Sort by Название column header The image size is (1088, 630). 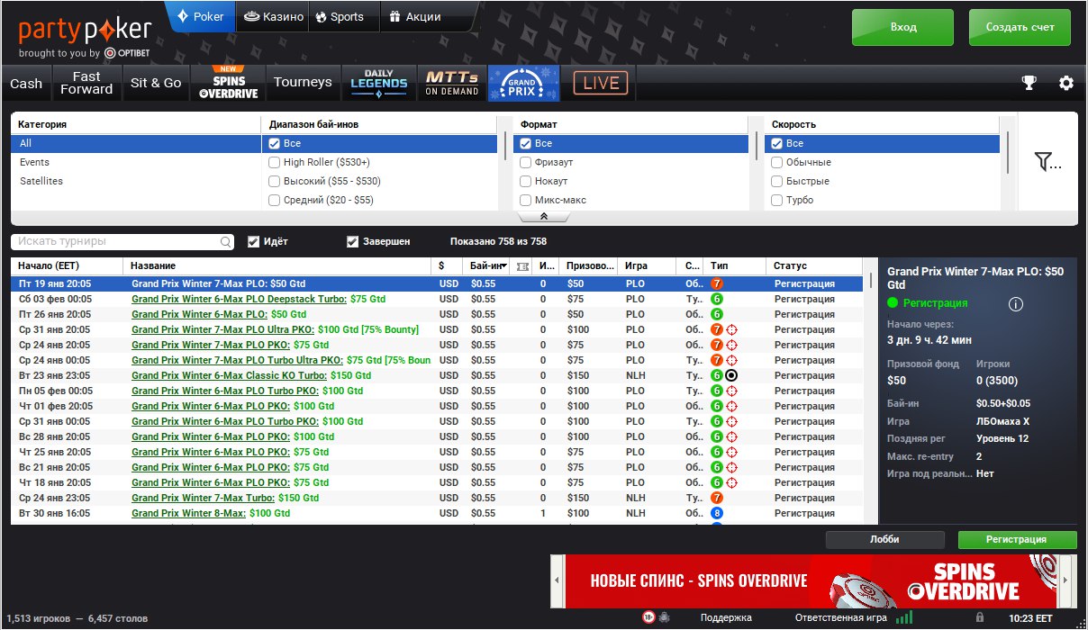(x=277, y=265)
